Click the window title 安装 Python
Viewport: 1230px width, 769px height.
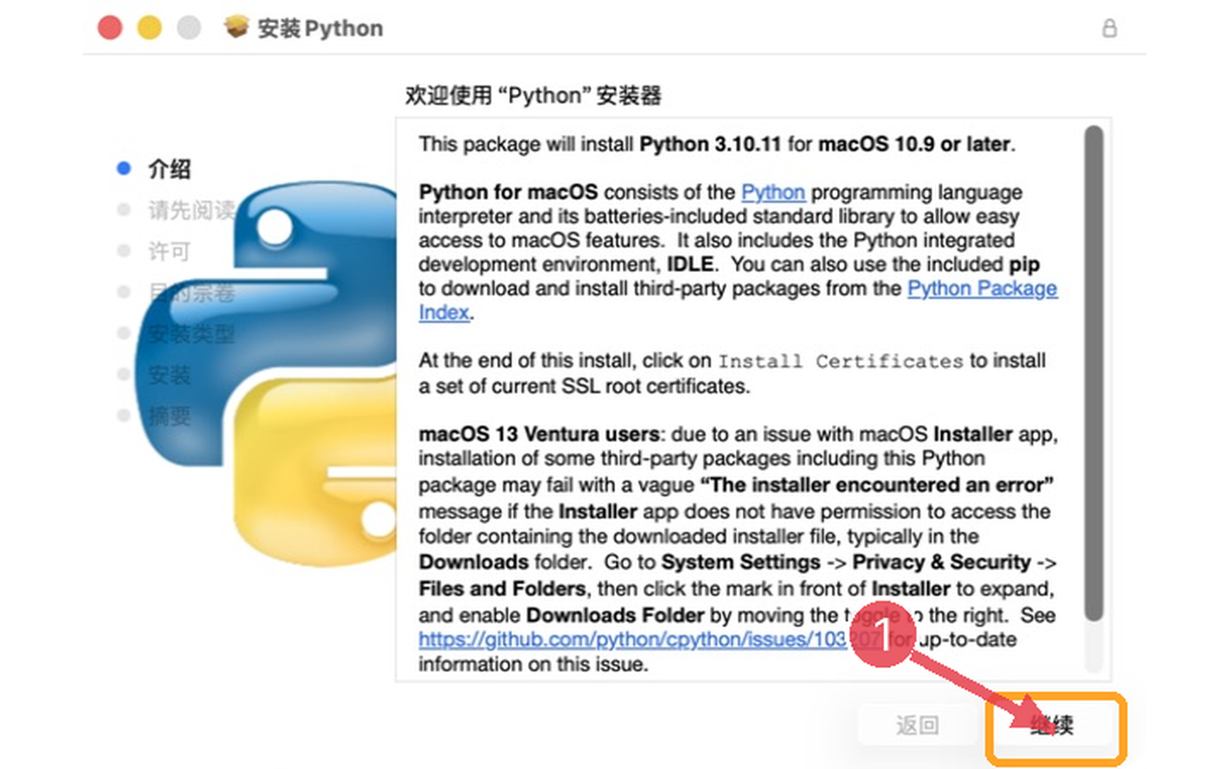pyautogui.click(x=320, y=28)
